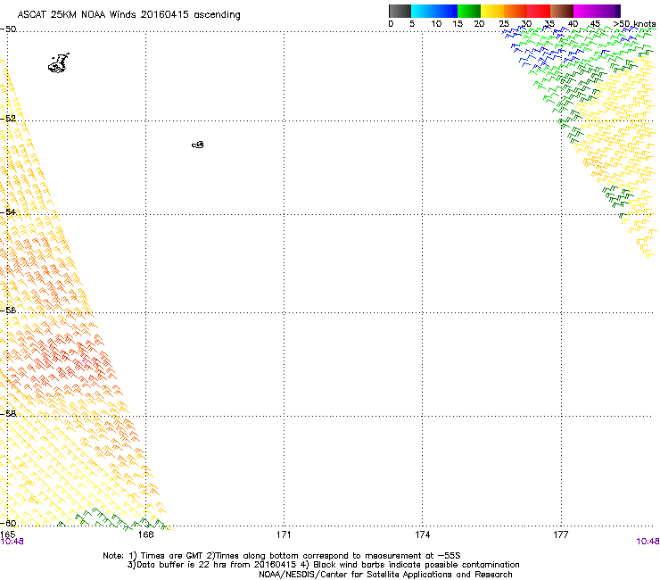This screenshot has height=580, width=660.
Task: Click the purple '10:48' time at bottom left
Action: point(12,542)
